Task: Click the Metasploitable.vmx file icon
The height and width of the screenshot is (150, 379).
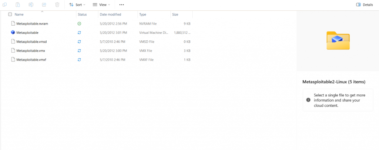Action: (13, 51)
